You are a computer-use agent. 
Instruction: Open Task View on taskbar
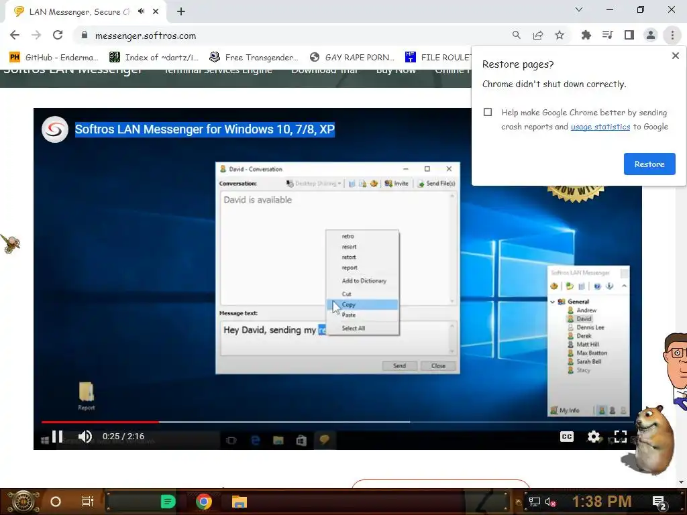[x=88, y=502]
